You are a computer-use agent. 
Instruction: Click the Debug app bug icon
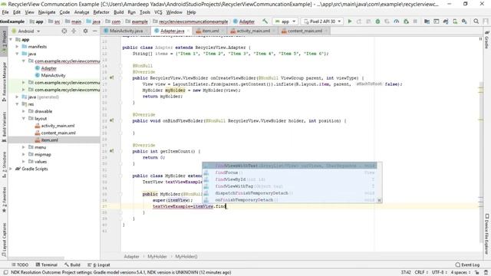(377, 21)
